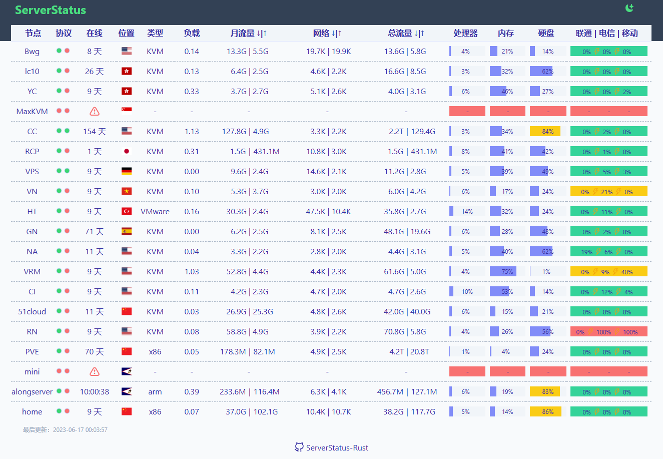Select the Turkey flag on the HT row

coord(126,211)
